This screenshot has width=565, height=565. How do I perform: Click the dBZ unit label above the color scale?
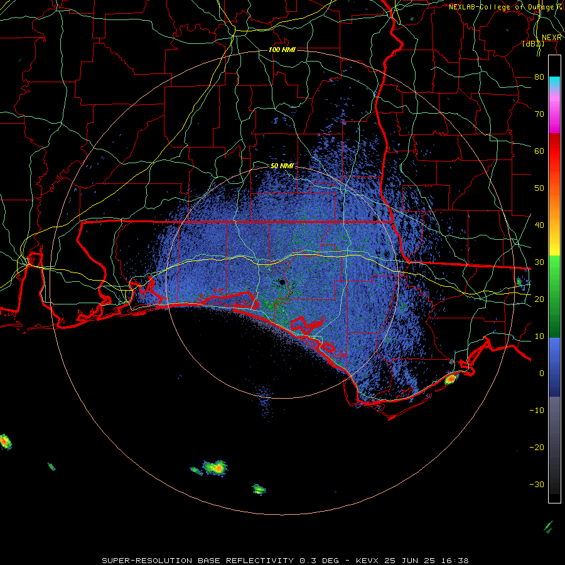click(533, 43)
